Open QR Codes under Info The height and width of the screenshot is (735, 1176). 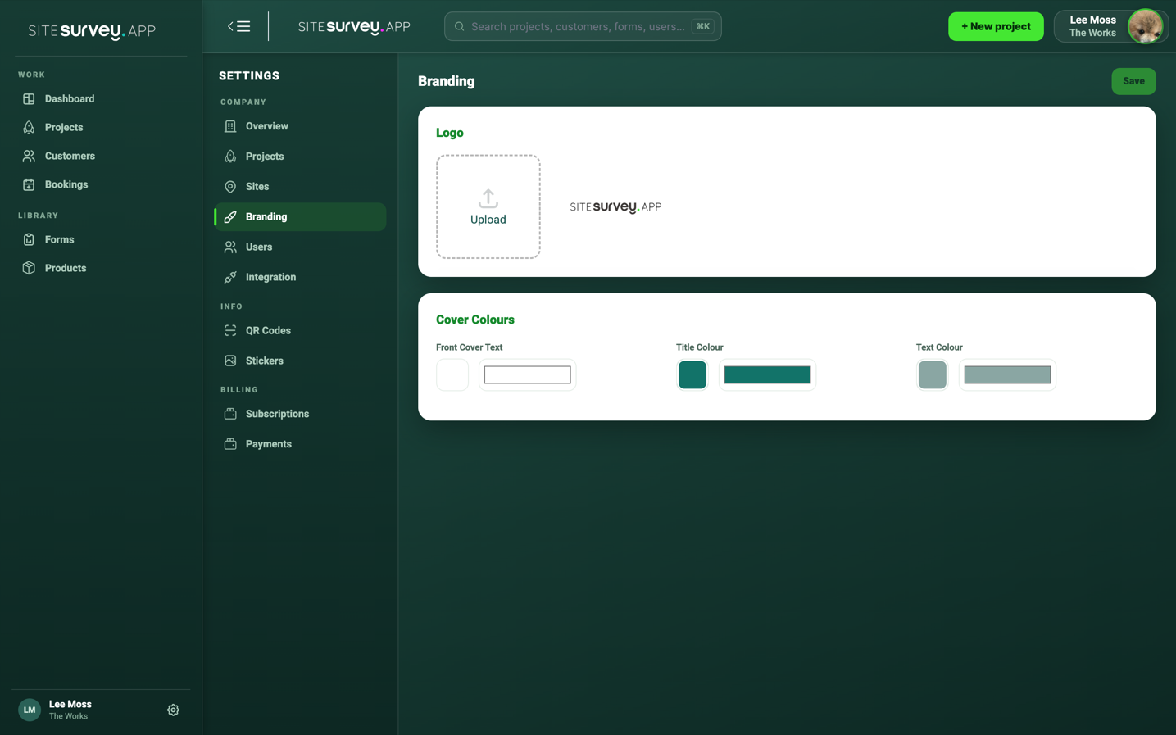point(300,331)
